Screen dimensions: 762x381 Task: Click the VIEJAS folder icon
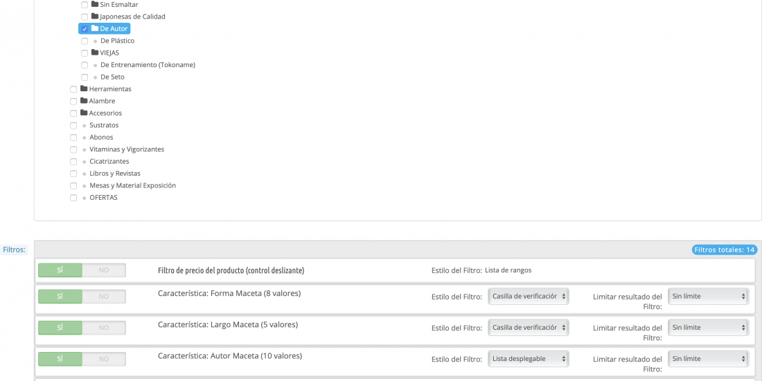(95, 53)
